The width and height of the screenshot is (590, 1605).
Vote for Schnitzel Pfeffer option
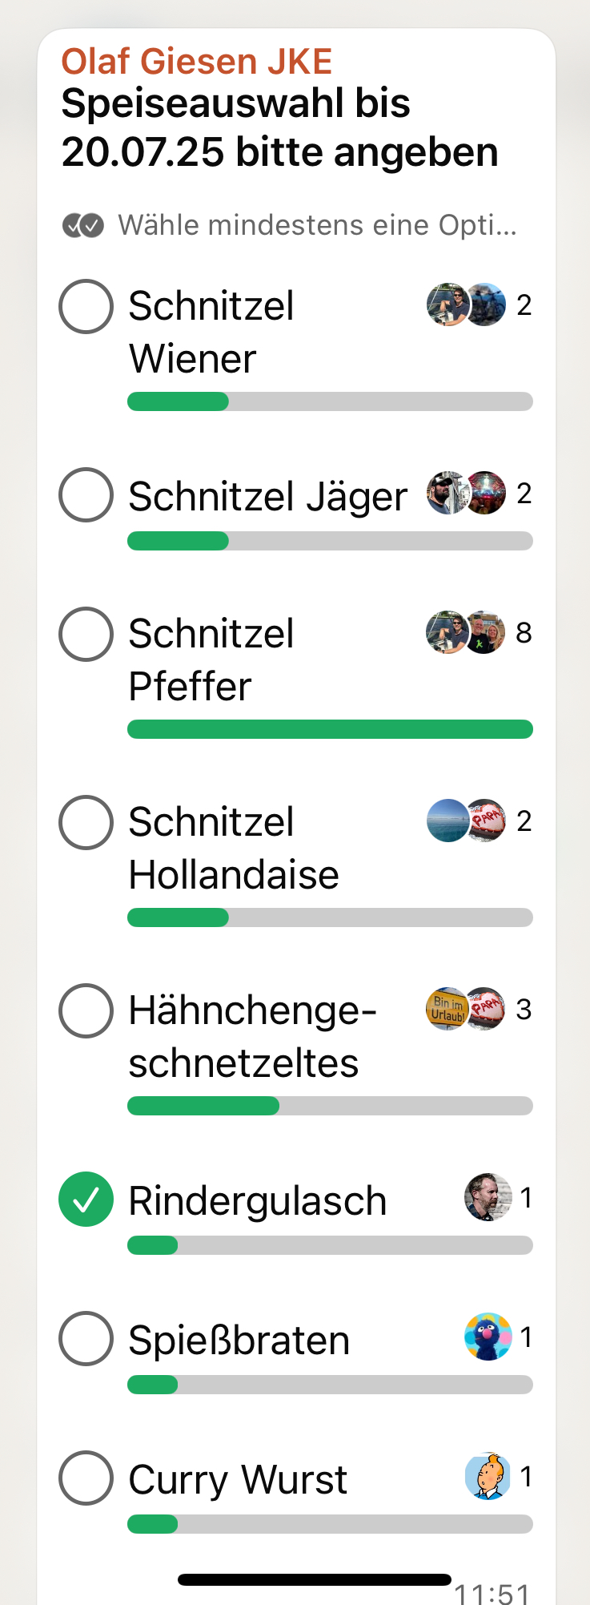pos(86,634)
